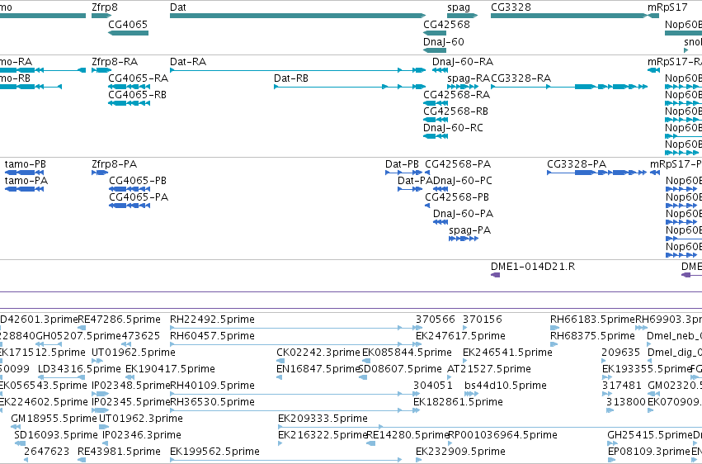The height and width of the screenshot is (464, 702).
Task: Select the tamo-PB protein label
Action: tap(26, 164)
